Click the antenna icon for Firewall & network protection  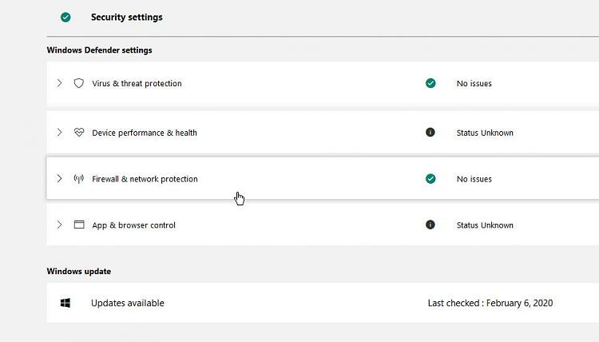pyautogui.click(x=79, y=179)
